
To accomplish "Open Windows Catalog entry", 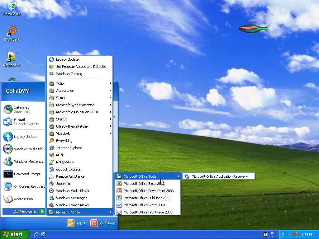I will pyautogui.click(x=79, y=73).
